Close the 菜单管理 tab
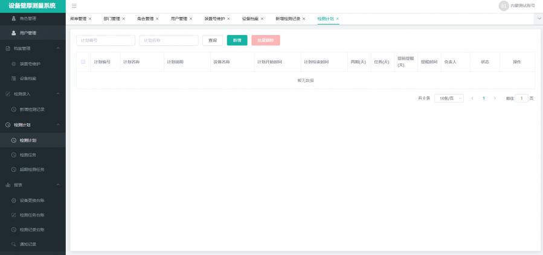 pos(90,19)
